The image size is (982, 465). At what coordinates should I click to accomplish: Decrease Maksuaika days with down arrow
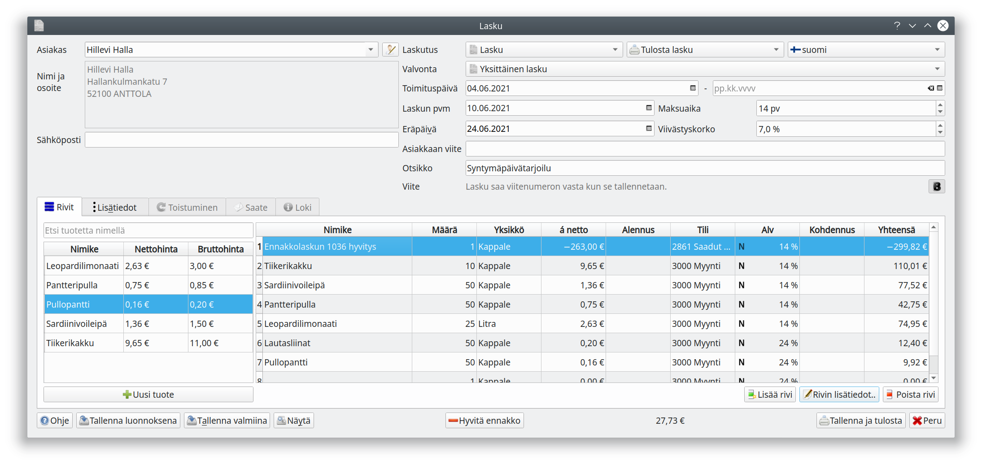coord(940,112)
